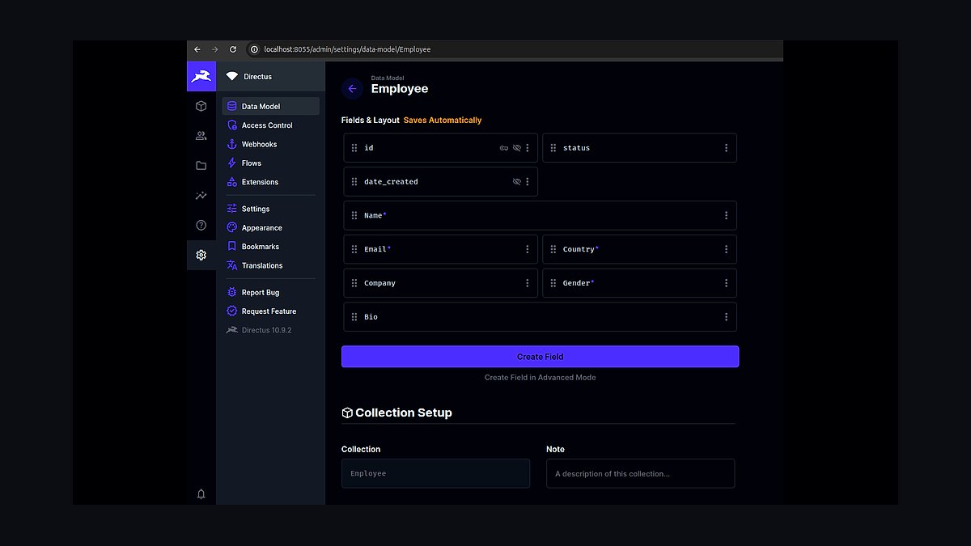Open Appearance settings

click(271, 228)
